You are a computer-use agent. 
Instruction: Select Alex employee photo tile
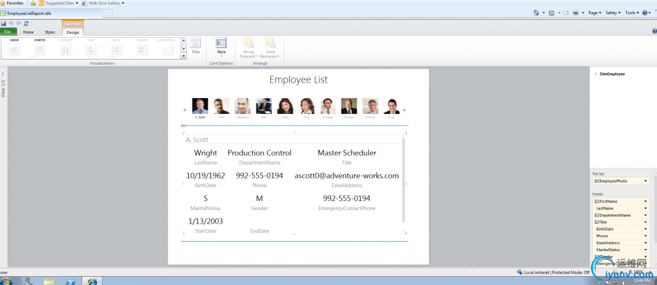[264, 106]
